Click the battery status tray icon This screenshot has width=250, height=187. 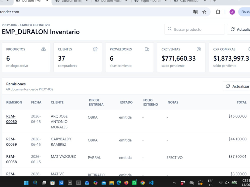[234, 183]
